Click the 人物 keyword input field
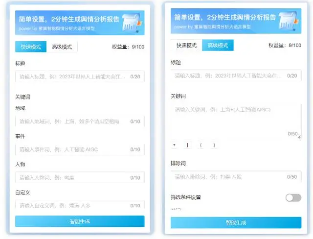 click(73, 177)
